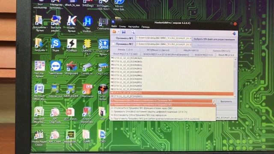The image size is (274, 154).
Task: Switch to the Siemens EMS3132 tab
Action: 221,51
